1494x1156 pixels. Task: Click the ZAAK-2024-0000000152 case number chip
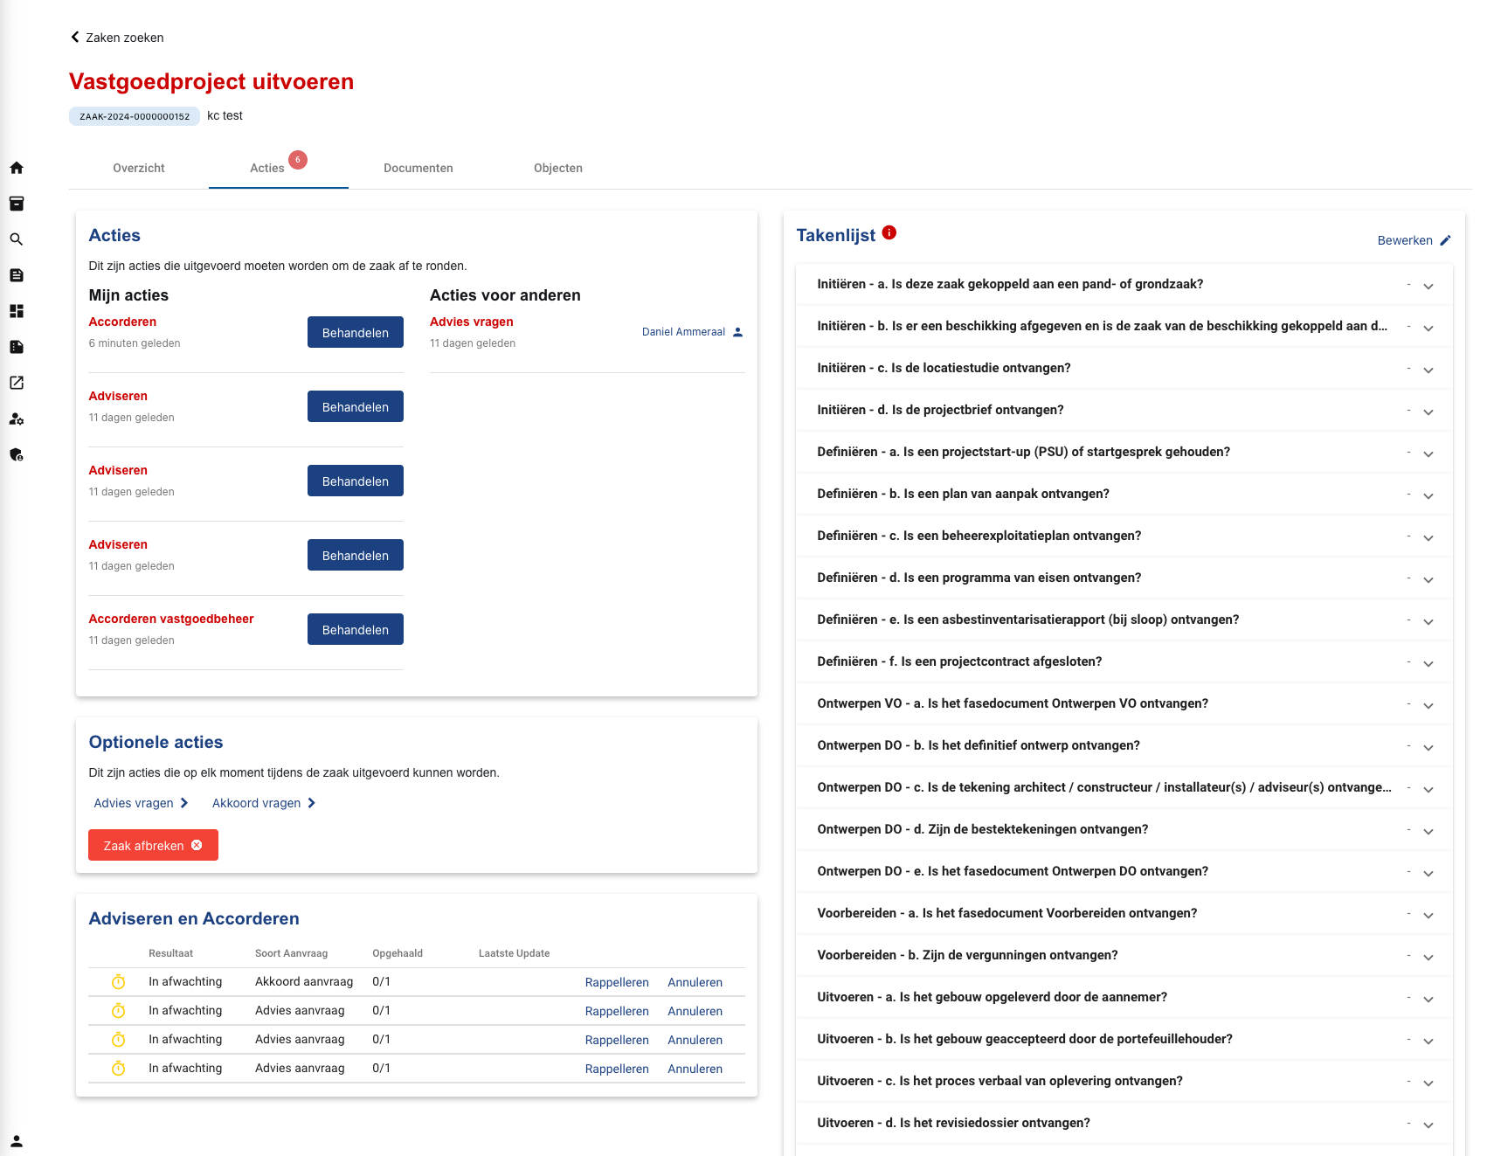[x=135, y=116]
